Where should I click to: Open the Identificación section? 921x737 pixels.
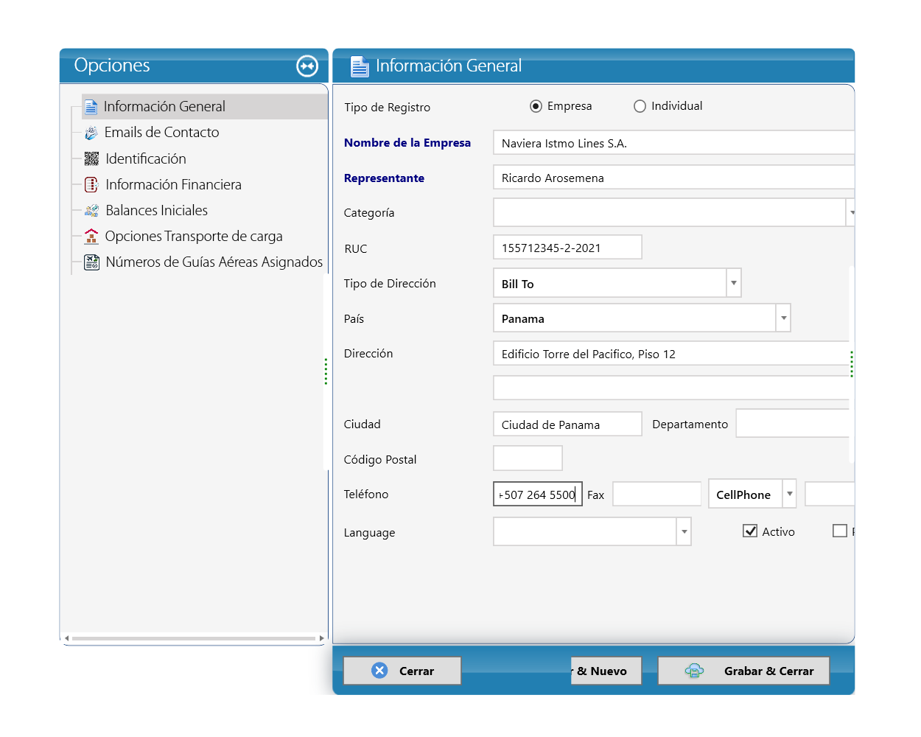click(146, 158)
